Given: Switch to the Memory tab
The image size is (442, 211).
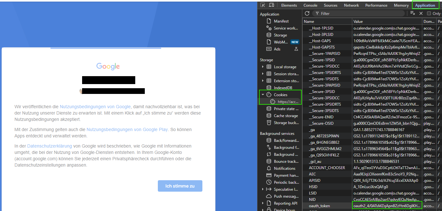Looking at the screenshot, I should point(401,5).
